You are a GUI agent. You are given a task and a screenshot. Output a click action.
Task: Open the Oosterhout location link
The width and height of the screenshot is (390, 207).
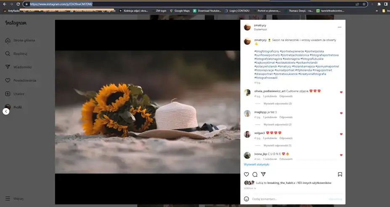click(x=260, y=29)
